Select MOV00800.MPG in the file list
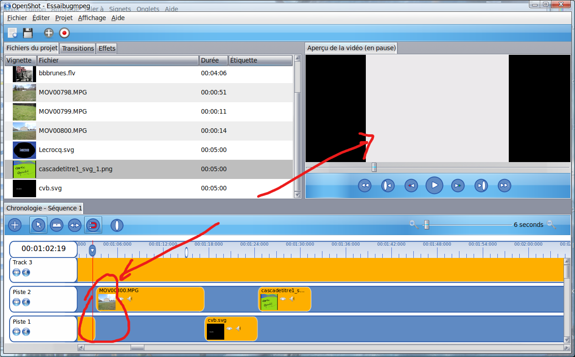This screenshot has width=575, height=357. pos(148,131)
